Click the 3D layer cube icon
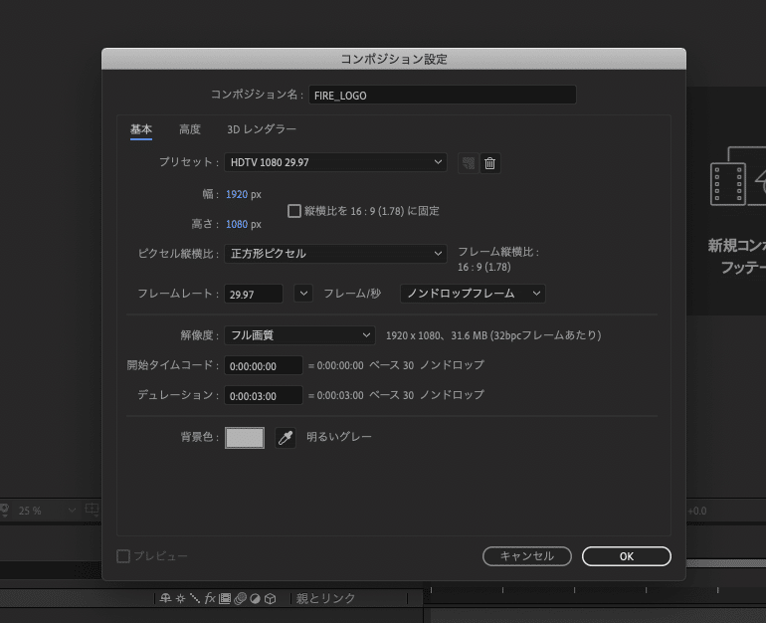 (x=271, y=598)
